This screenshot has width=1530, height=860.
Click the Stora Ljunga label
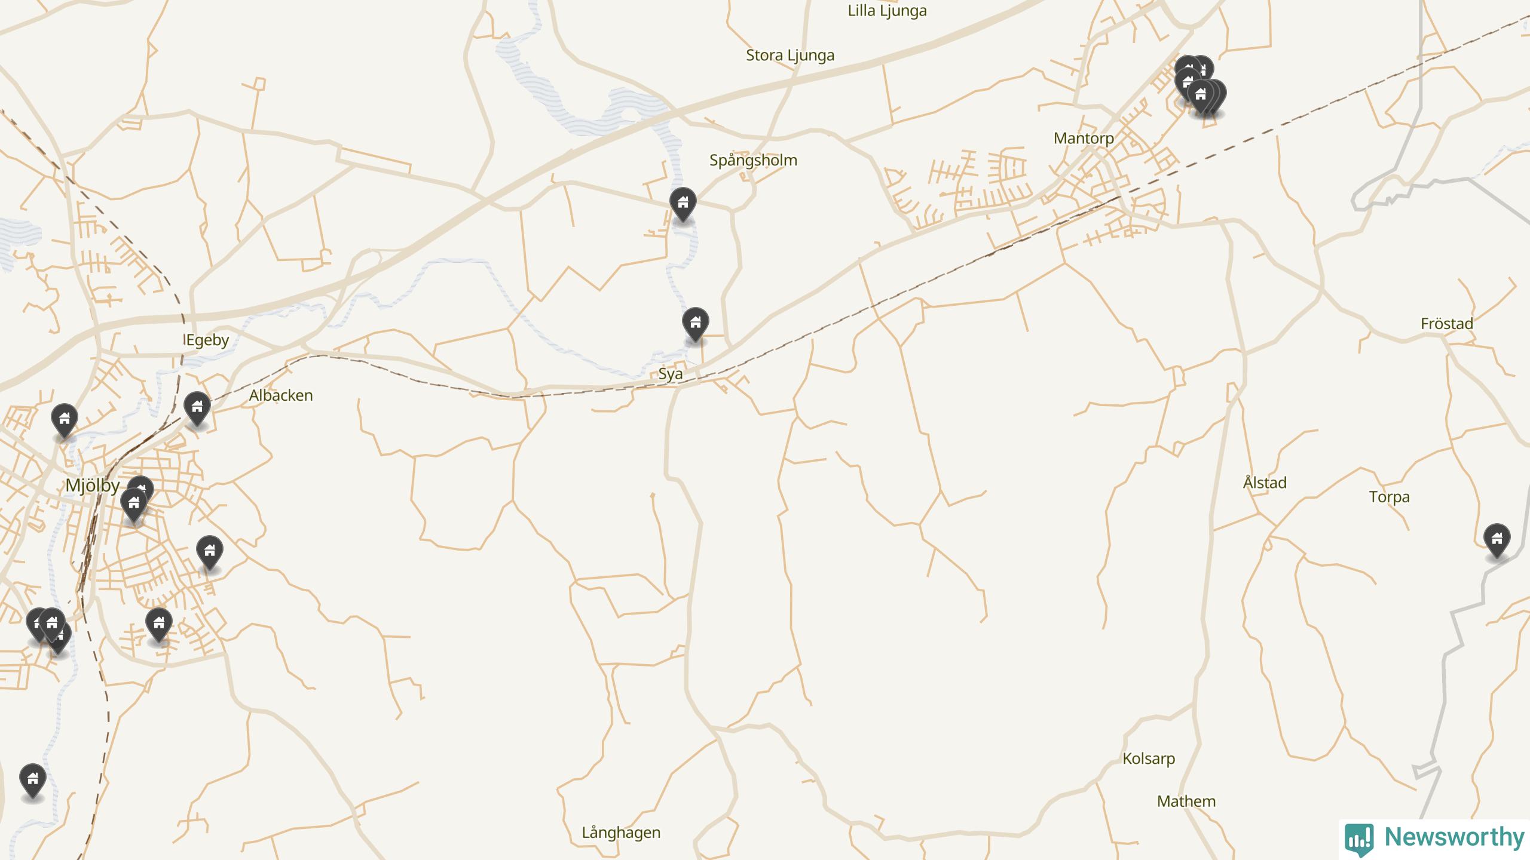click(x=790, y=56)
